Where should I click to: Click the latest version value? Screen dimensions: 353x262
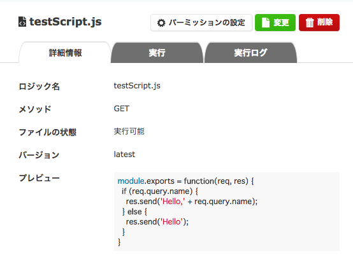pos(124,155)
